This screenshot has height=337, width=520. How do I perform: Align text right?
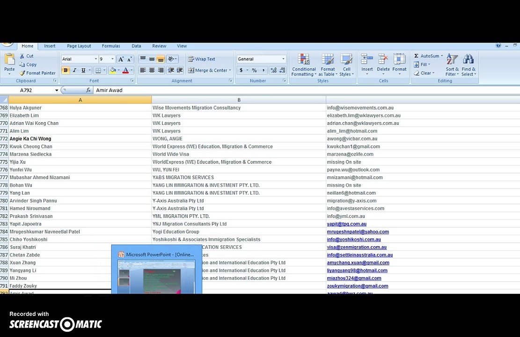[161, 70]
